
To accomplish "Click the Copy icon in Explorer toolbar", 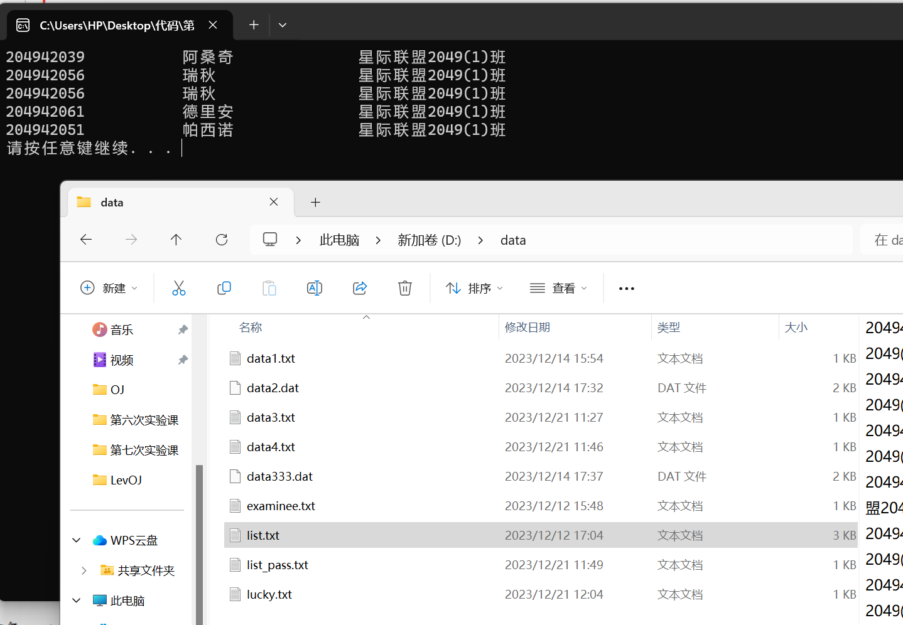I will click(224, 288).
